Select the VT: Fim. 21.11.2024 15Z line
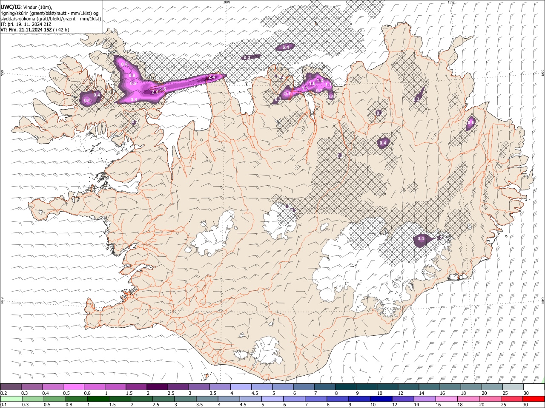The width and height of the screenshot is (545, 408). (34, 30)
